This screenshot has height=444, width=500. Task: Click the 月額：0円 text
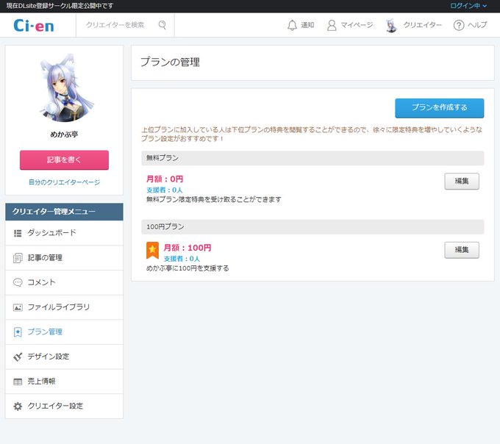click(165, 179)
